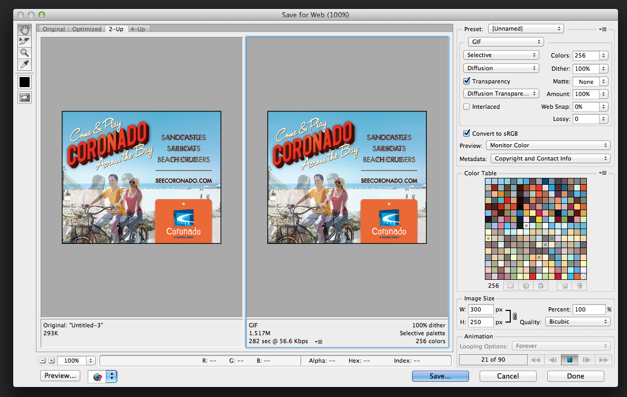This screenshot has height=397, width=627.
Task: Select the optimized GIF preview pane
Action: click(x=347, y=177)
